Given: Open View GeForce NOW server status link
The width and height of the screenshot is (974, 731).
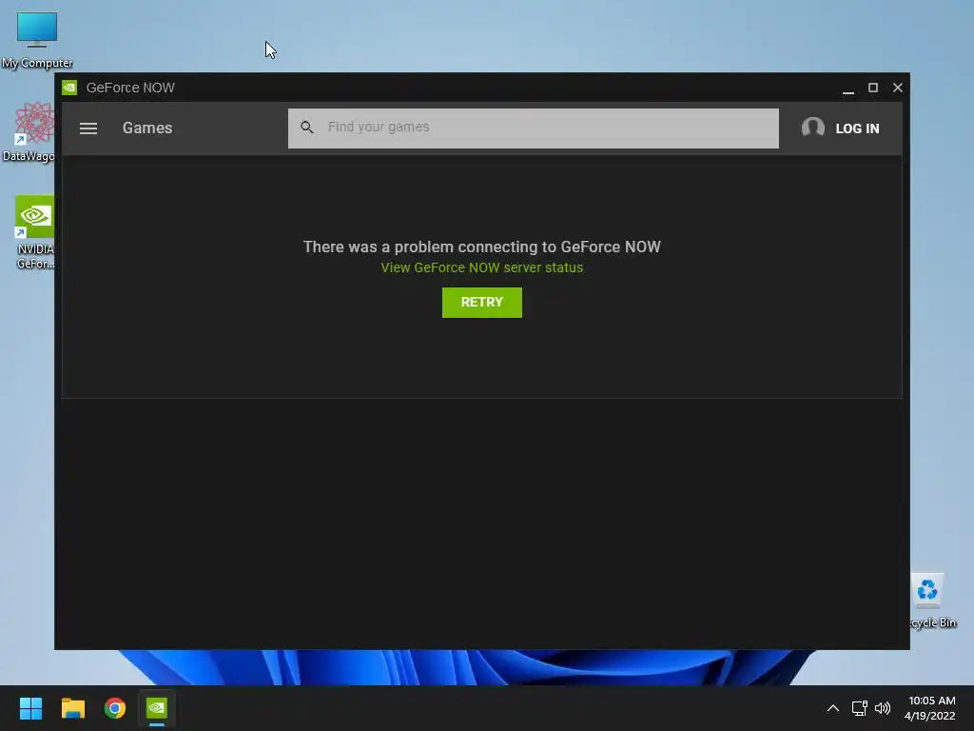Looking at the screenshot, I should 482,267.
